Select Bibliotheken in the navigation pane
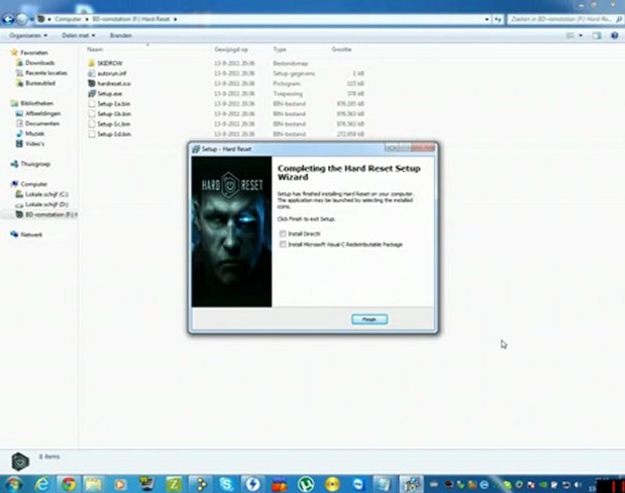Screen dimensions: 625x493 [37, 103]
